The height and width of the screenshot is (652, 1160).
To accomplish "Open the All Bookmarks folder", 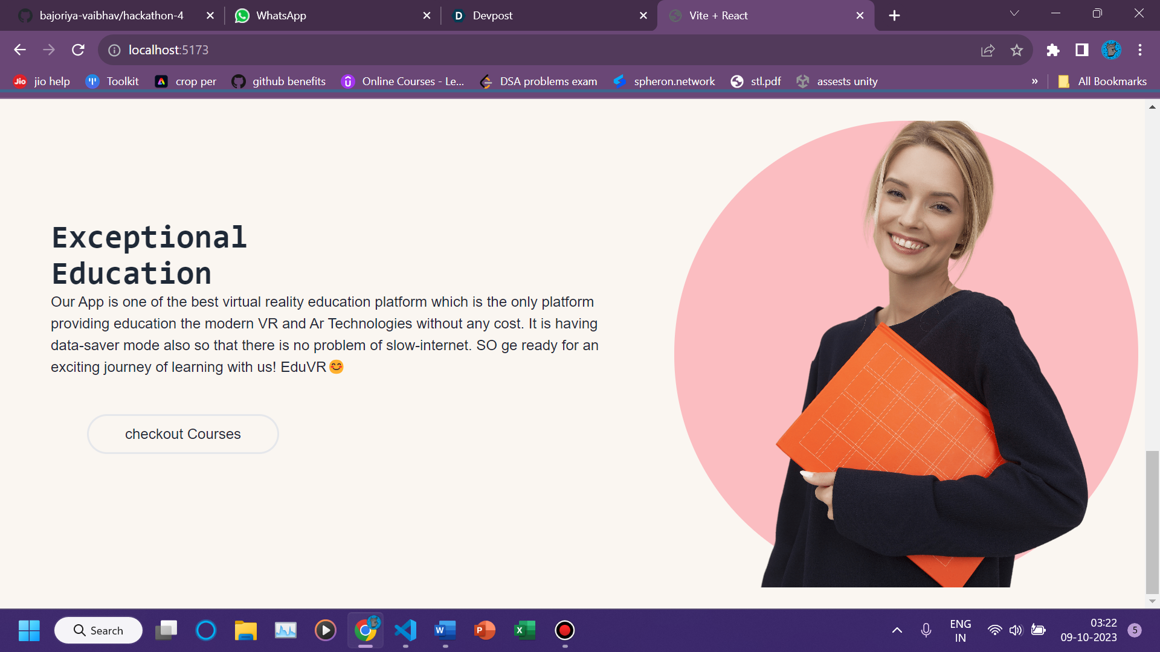I will pyautogui.click(x=1103, y=81).
